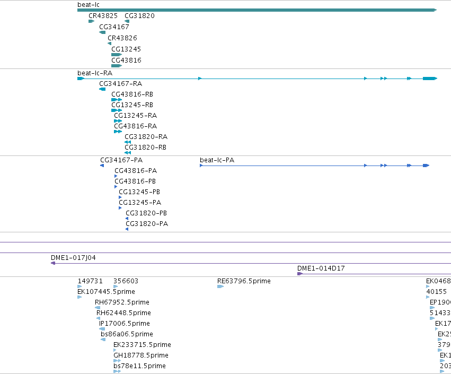Select the RE63796.5prime EST glyph
The height and width of the screenshot is (374, 451).
(x=220, y=286)
